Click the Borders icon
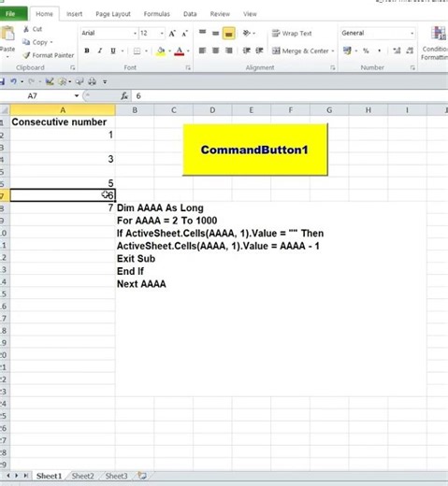The image size is (448, 486). pos(137,51)
